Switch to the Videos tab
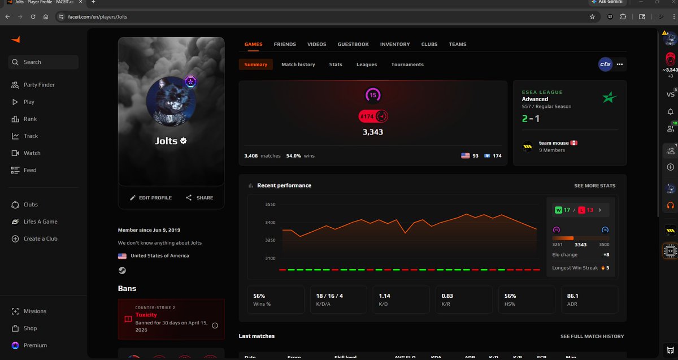This screenshot has height=360, width=678. (x=316, y=44)
